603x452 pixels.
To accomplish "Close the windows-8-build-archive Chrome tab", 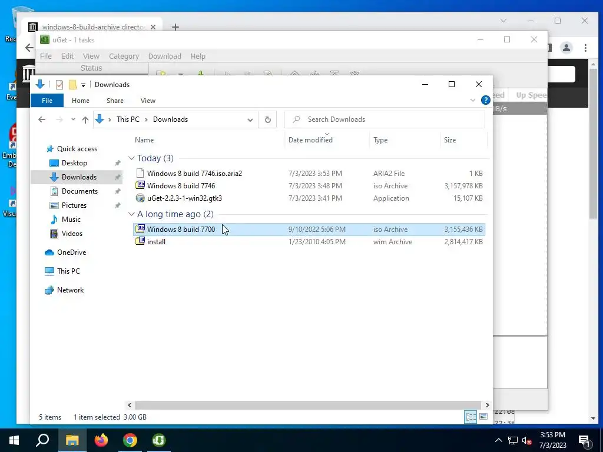I will 153,27.
